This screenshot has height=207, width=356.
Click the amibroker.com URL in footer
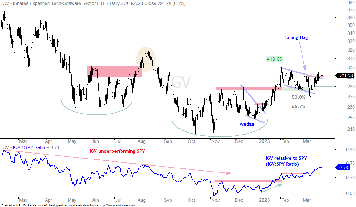[117, 205]
